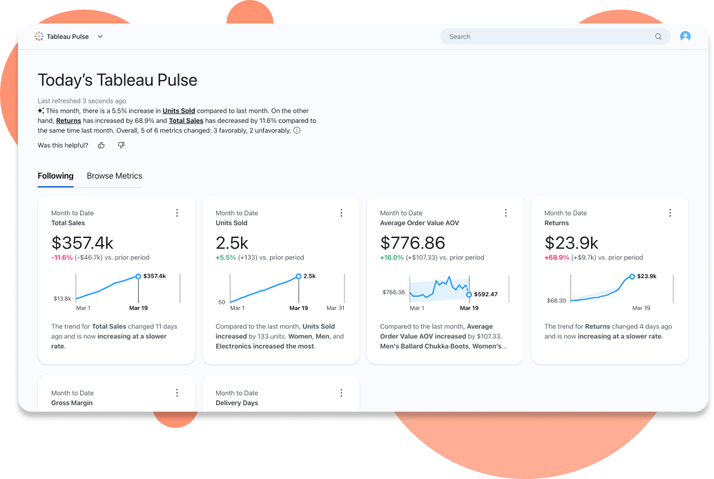Open the user profile avatar
This screenshot has width=714, height=479.
685,37
